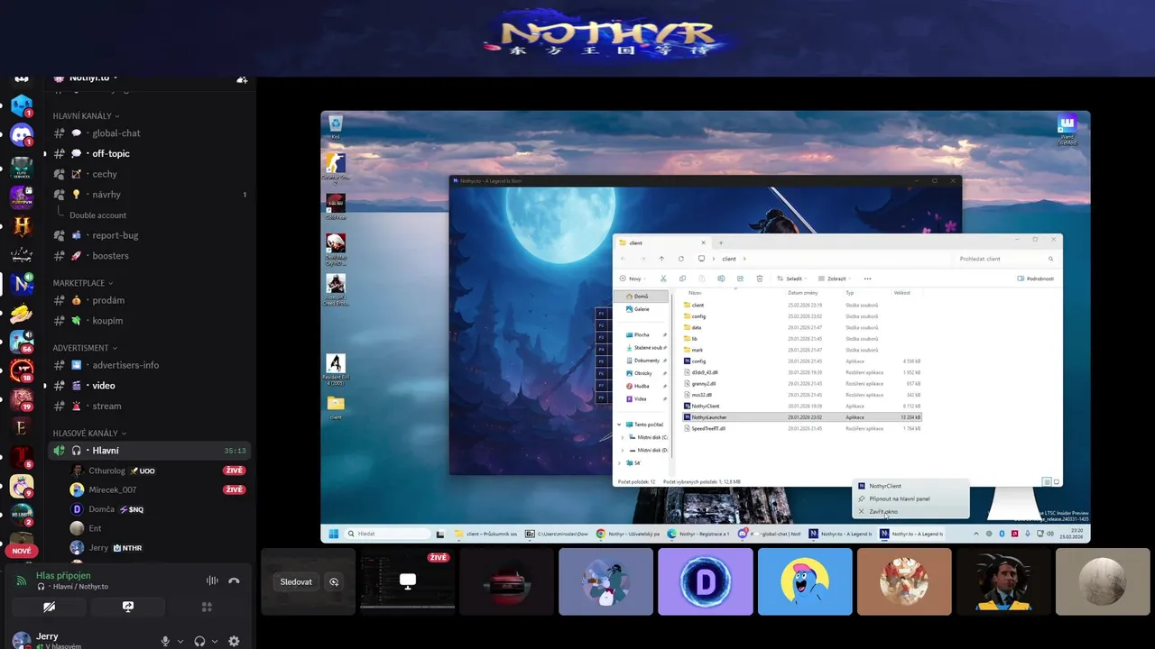1155x649 pixels.
Task: Select the client tab in streamed Explorer
Action: point(661,242)
